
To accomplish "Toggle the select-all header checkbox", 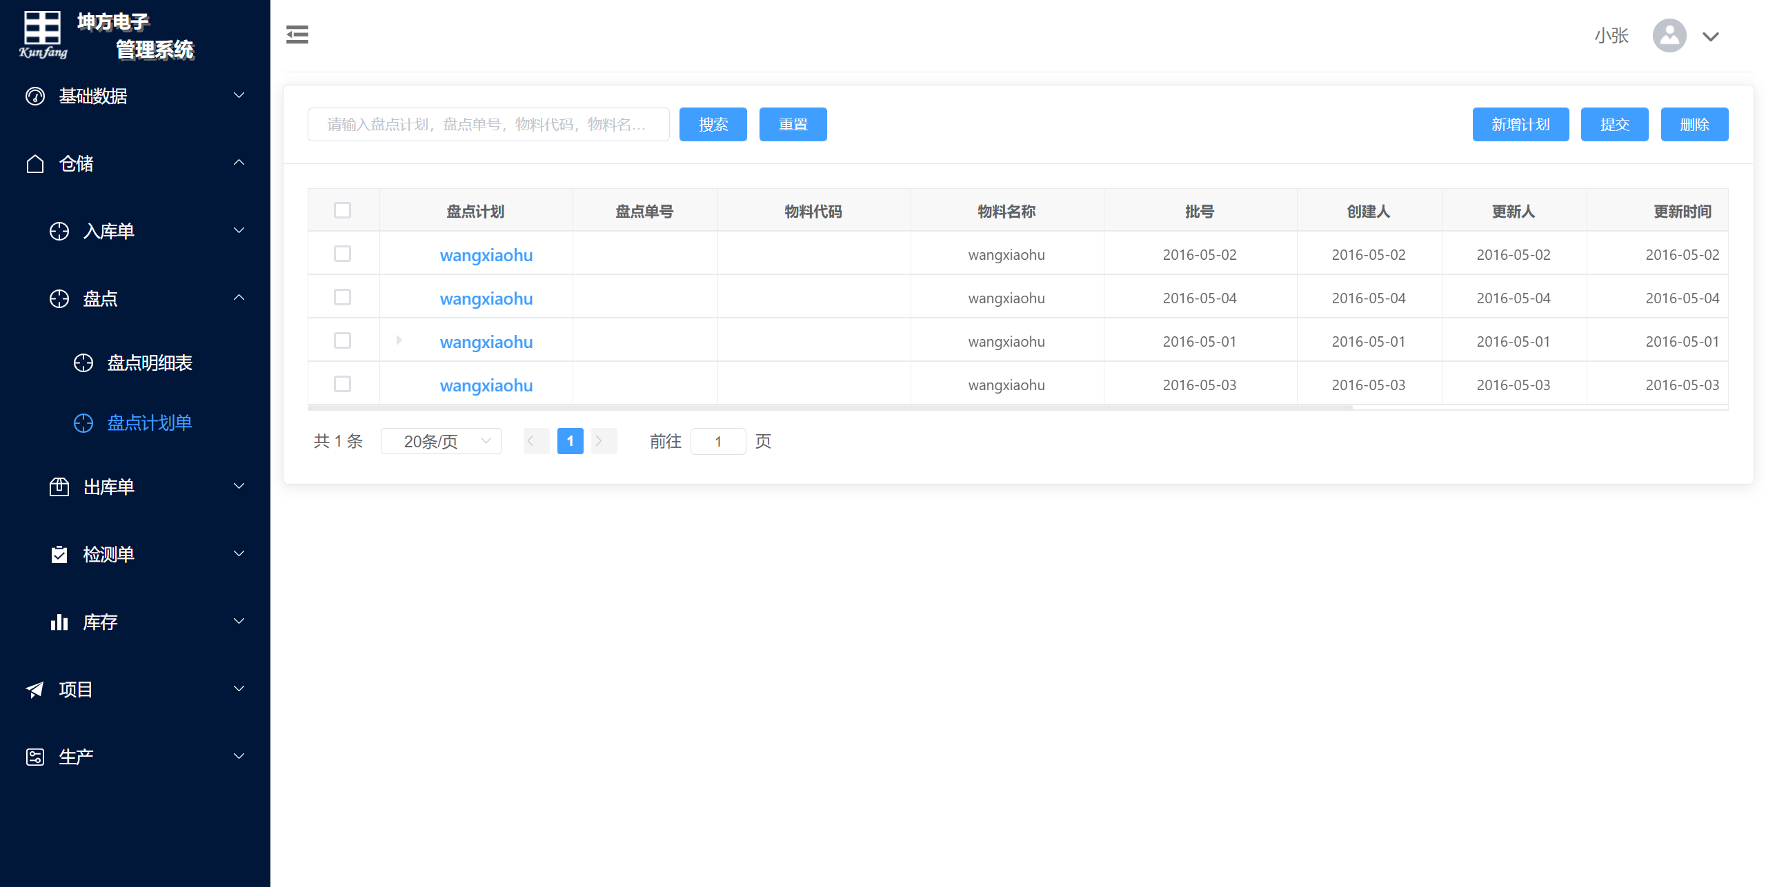I will [x=342, y=210].
